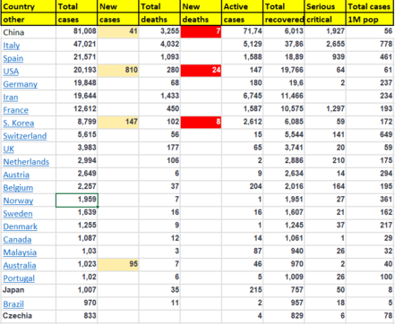This screenshot has height=324, width=395.
Task: Follow the Brazil link
Action: [13, 304]
